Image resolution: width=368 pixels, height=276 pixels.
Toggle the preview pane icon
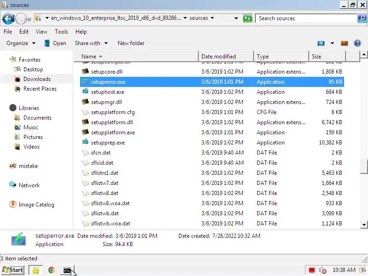[344, 43]
